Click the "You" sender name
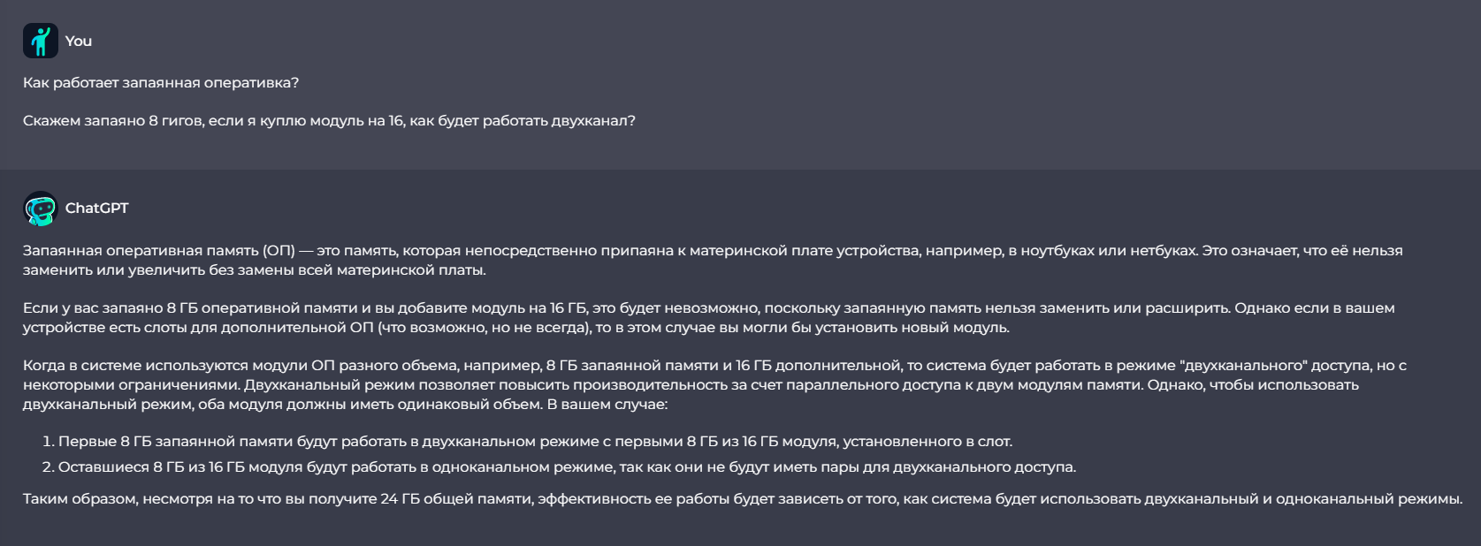 tap(79, 41)
